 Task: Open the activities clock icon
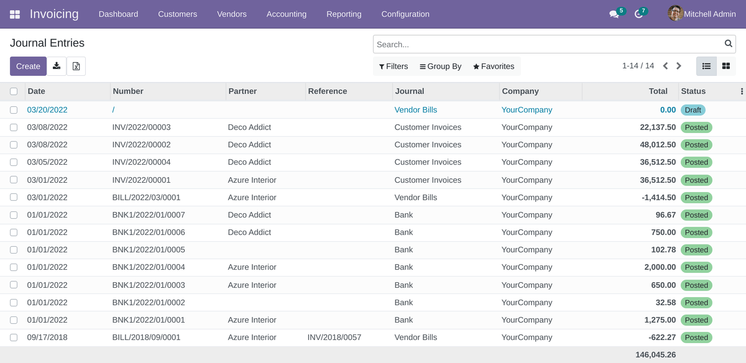click(638, 14)
